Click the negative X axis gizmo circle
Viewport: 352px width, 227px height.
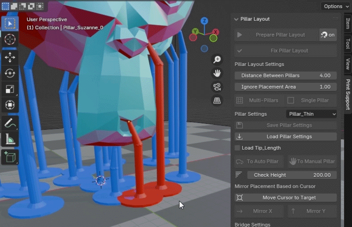tap(193, 37)
